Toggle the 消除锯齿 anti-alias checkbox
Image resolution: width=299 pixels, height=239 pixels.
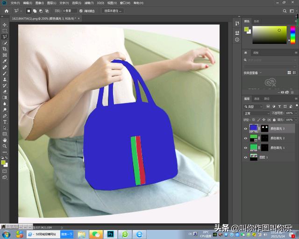point(81,10)
